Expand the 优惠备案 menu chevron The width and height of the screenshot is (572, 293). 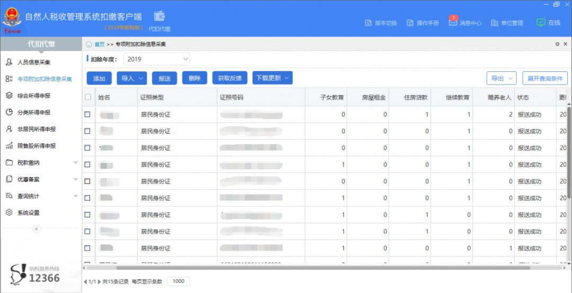tap(76, 179)
